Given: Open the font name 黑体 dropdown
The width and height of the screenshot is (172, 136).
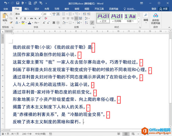Looking at the screenshot, I should 42,14.
